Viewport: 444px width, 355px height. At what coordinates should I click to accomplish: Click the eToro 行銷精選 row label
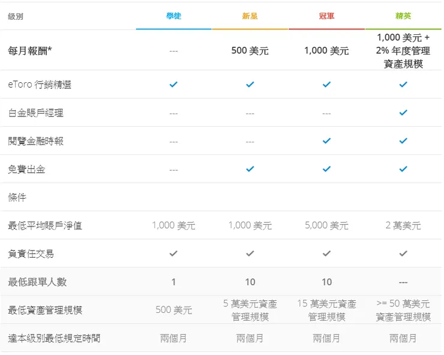pos(40,85)
